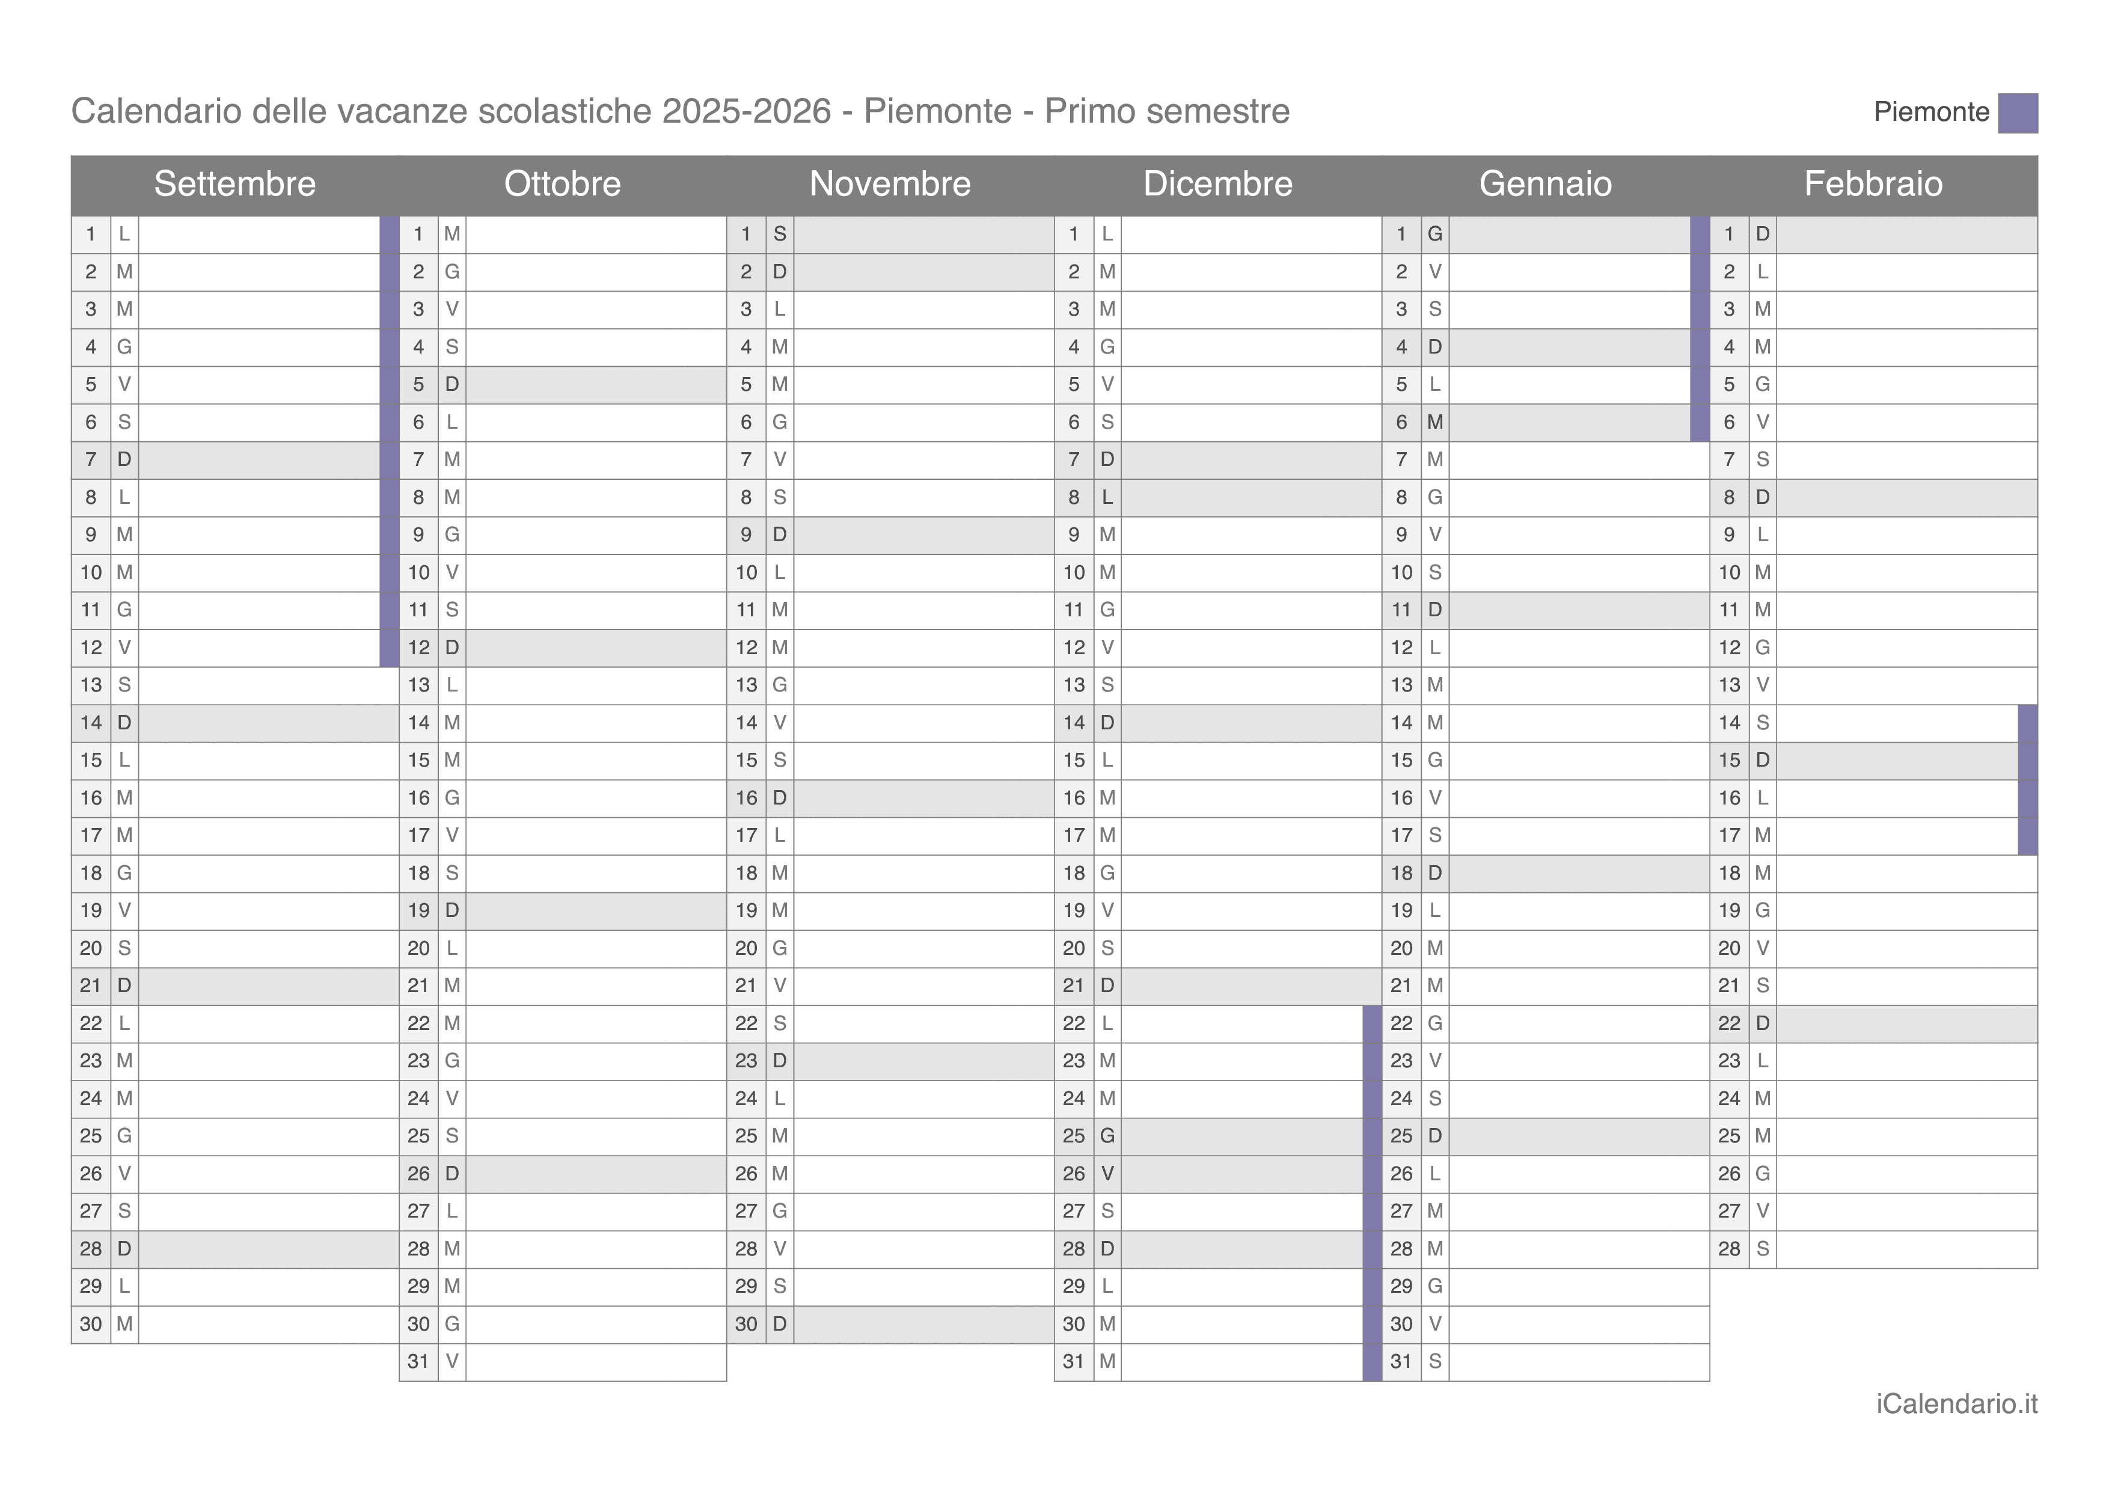Click the purple vacation bar in Febbraio
The width and height of the screenshot is (2109, 1493).
[x=2027, y=780]
